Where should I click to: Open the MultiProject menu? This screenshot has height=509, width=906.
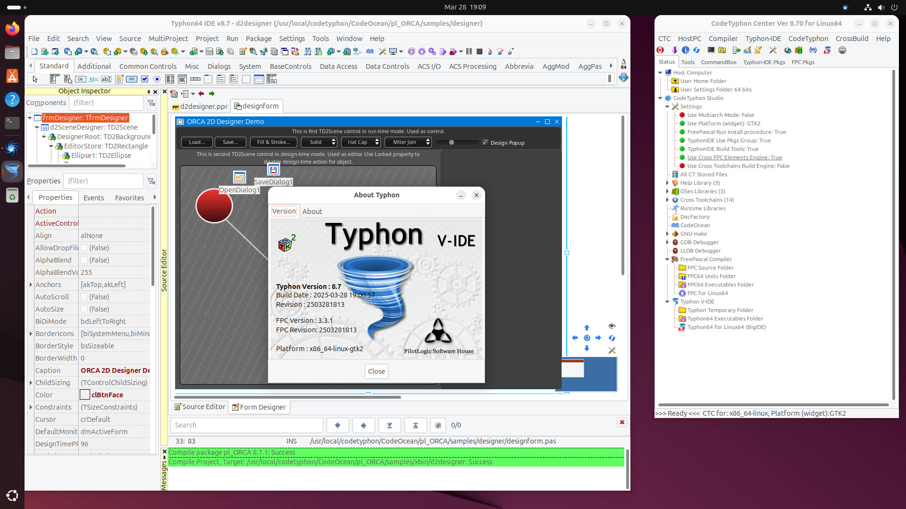click(x=168, y=38)
